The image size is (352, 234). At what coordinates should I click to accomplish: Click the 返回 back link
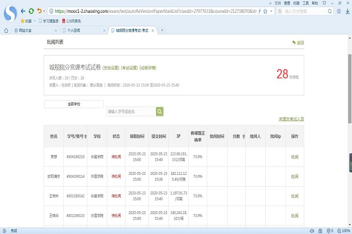pos(298,43)
